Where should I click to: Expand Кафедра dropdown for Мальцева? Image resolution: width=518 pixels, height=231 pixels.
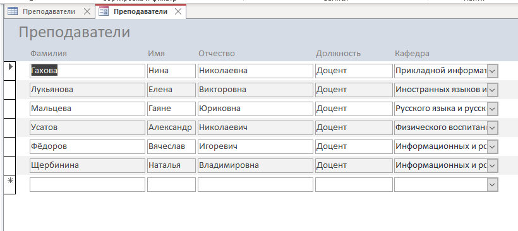[492, 109]
